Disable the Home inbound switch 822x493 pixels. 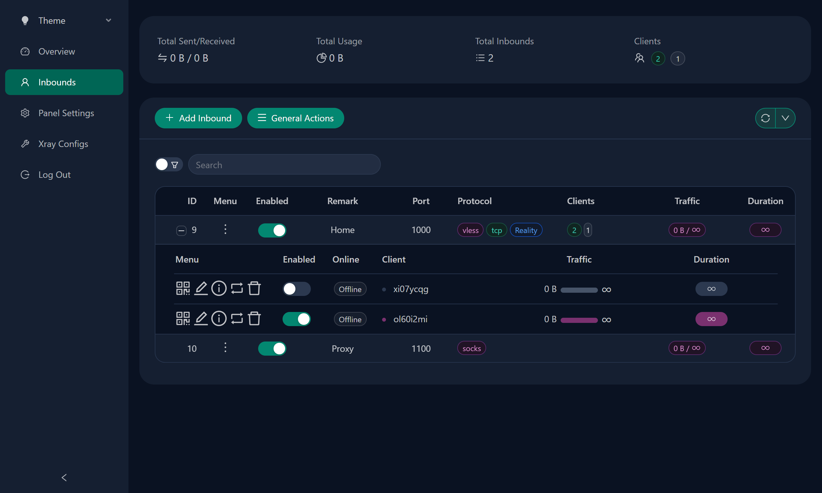pos(272,230)
